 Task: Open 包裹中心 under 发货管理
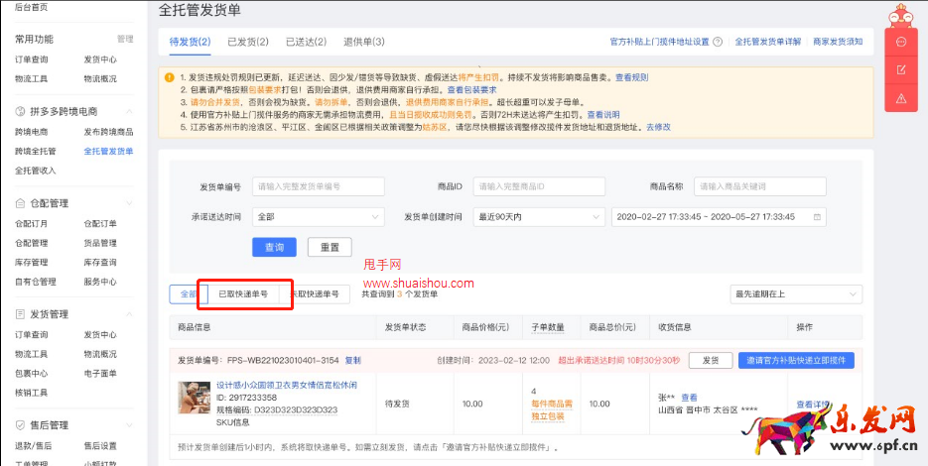pos(32,373)
